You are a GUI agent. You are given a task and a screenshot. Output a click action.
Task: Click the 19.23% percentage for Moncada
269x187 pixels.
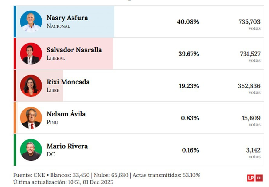pyautogui.click(x=189, y=86)
